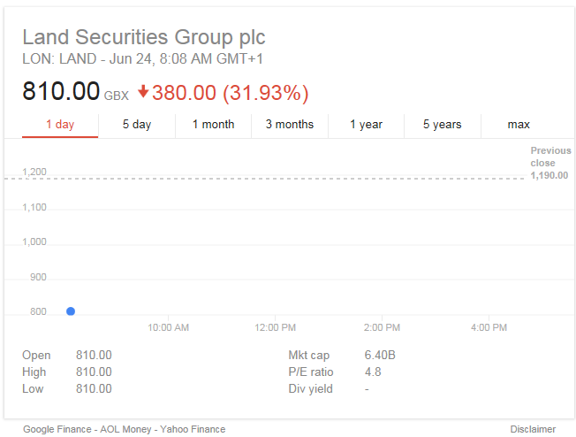Click the Land Securities Group plc title
576x437 pixels.
[144, 37]
